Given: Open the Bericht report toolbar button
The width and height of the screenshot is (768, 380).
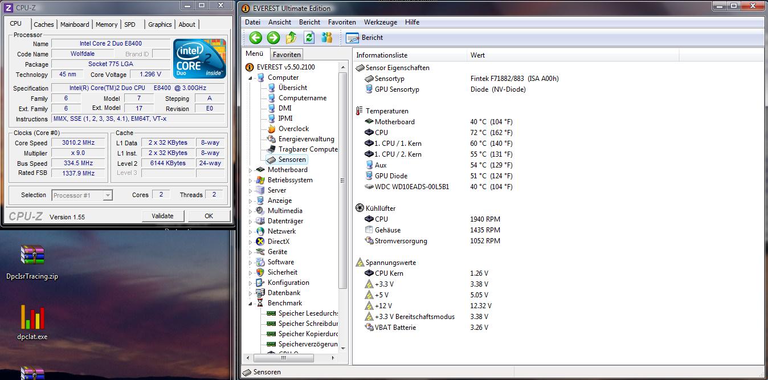Looking at the screenshot, I should (365, 38).
